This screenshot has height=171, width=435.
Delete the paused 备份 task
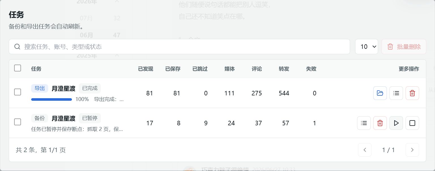click(x=380, y=123)
